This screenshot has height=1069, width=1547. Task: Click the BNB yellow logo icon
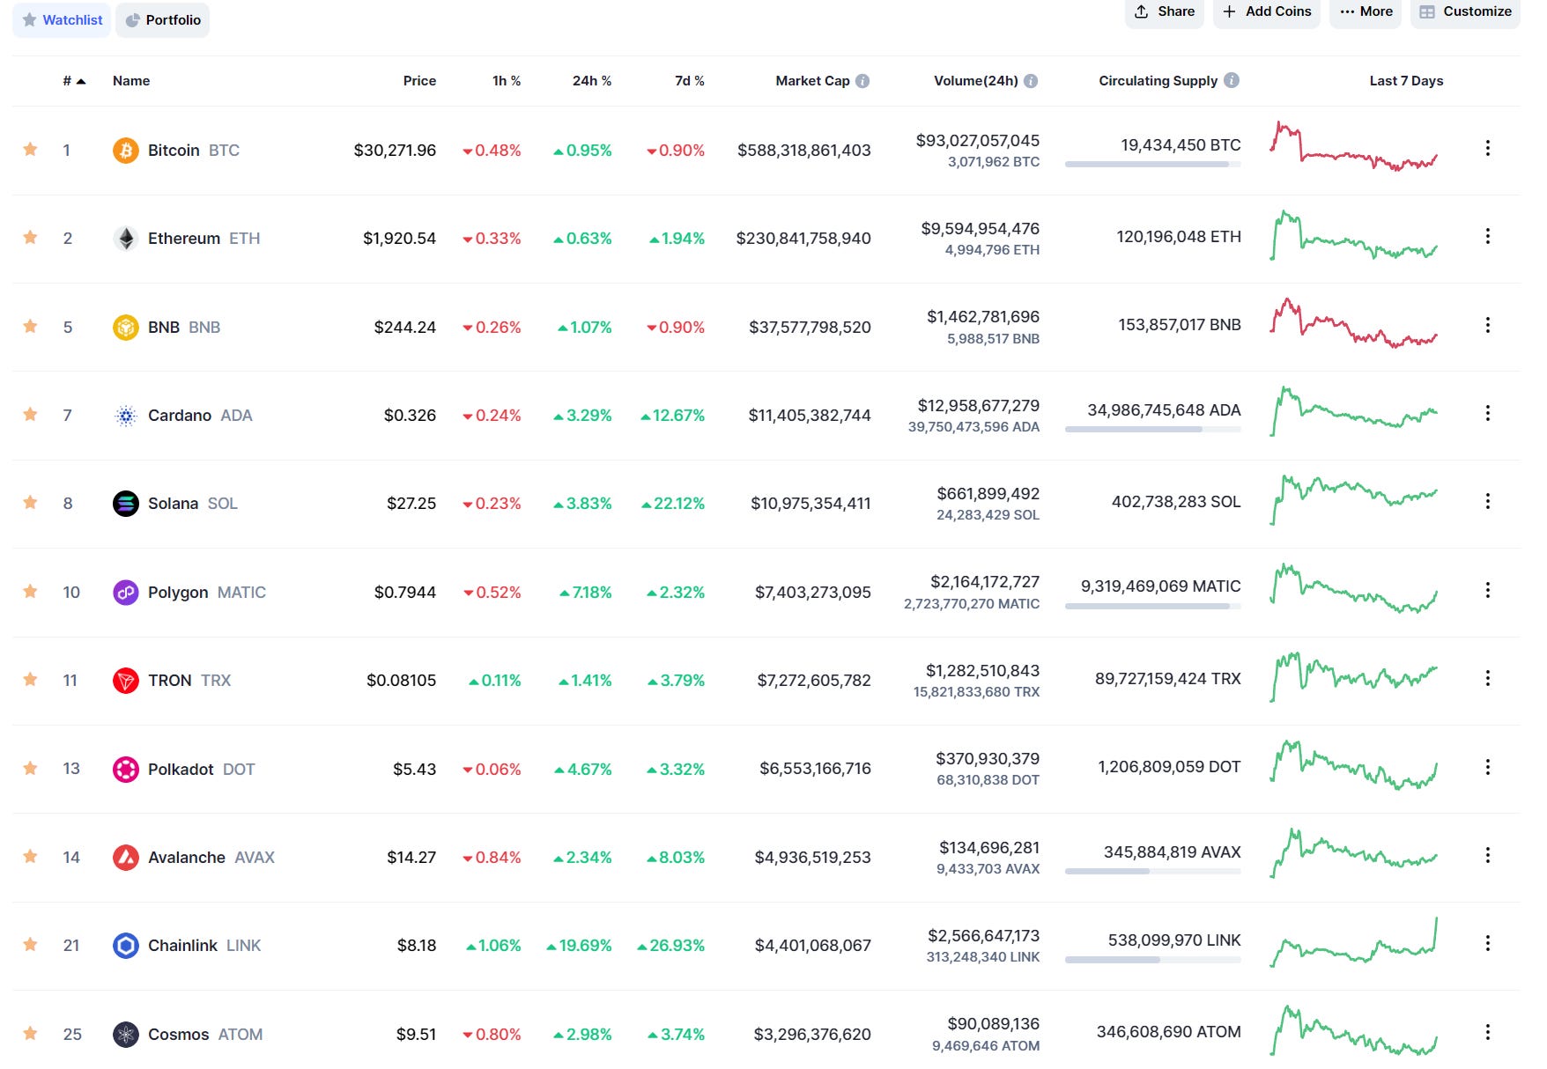126,328
